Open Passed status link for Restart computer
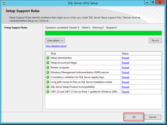The width and height of the screenshot is (167, 125). click(x=125, y=67)
